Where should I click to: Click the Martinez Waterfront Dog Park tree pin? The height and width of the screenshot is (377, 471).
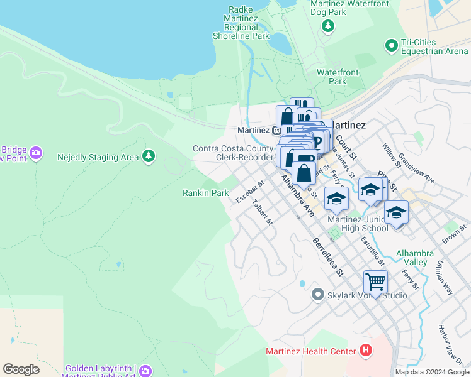pos(328,26)
